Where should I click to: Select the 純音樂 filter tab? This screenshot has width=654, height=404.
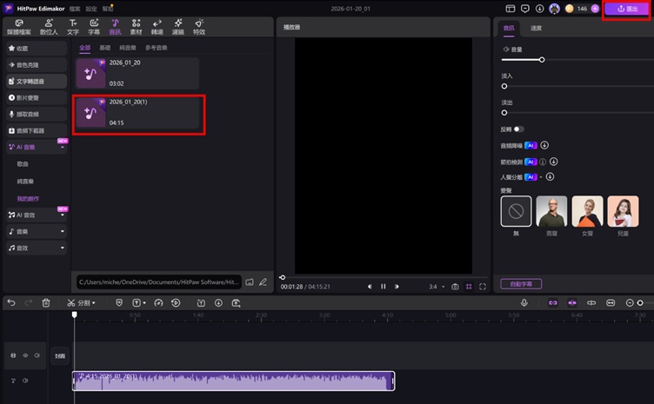pos(128,48)
